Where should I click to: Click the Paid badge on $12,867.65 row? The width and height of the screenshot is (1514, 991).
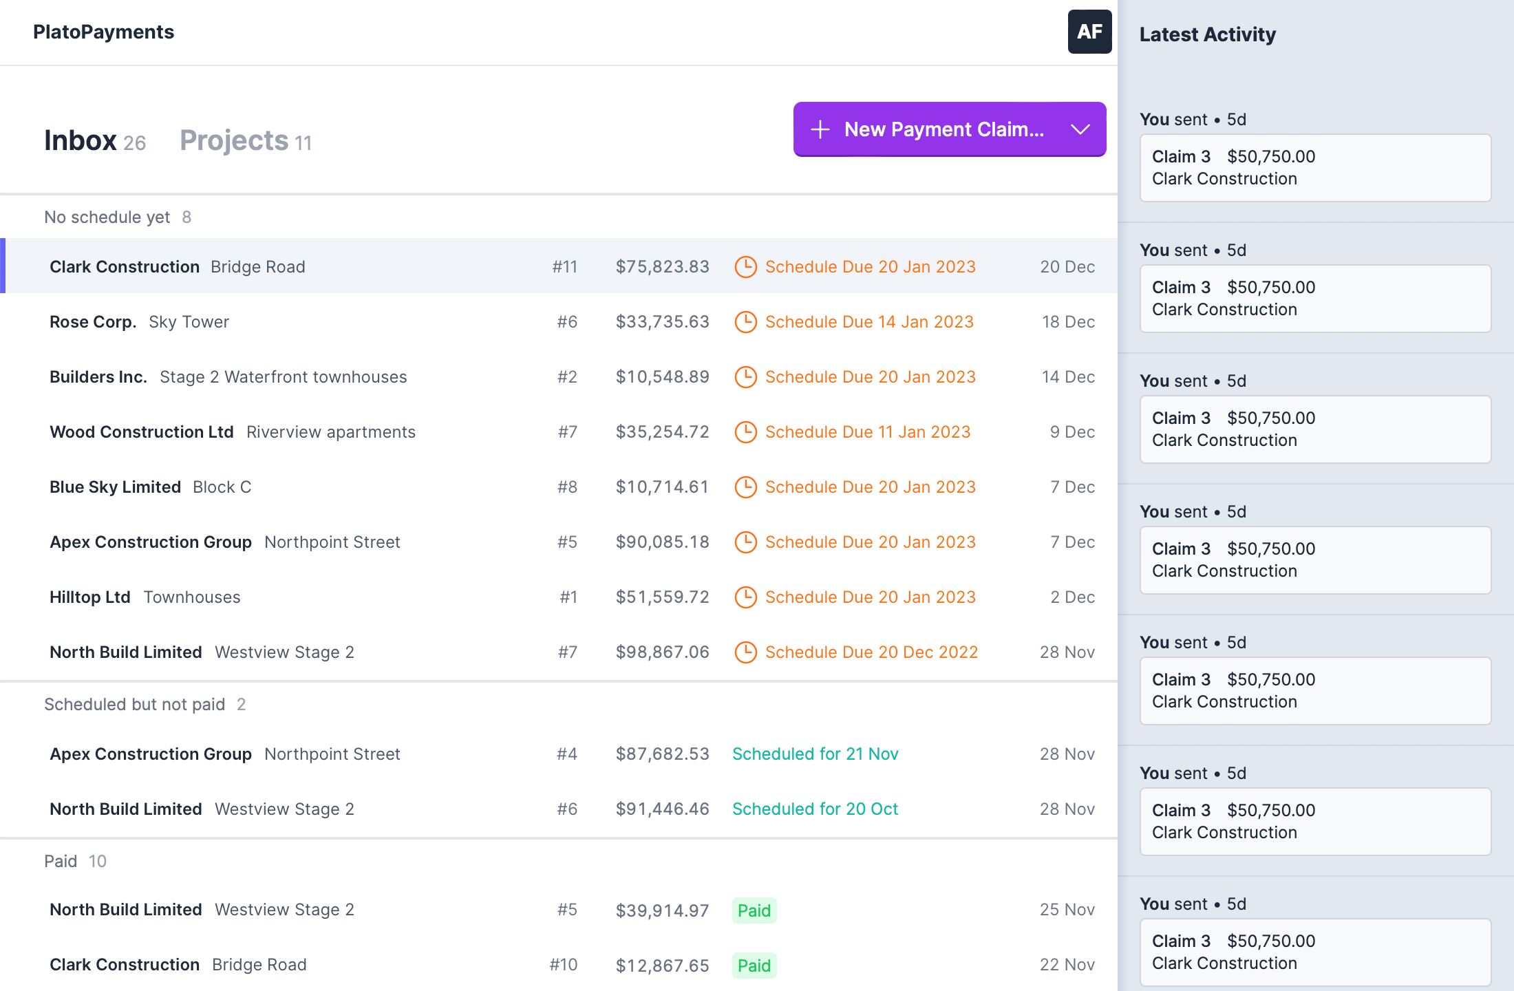click(x=754, y=966)
